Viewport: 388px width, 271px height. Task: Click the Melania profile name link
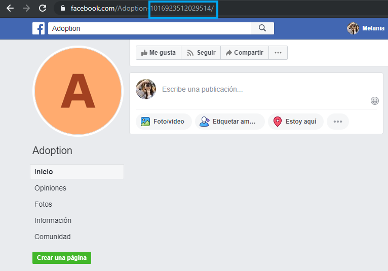click(x=373, y=28)
